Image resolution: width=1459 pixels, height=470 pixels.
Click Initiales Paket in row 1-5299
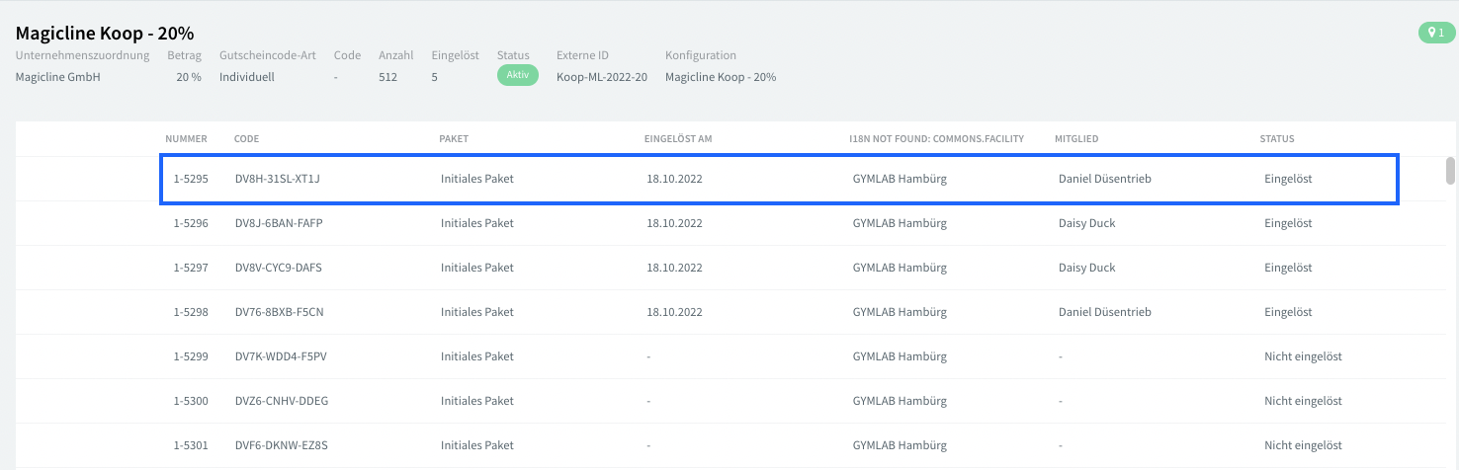pos(477,356)
